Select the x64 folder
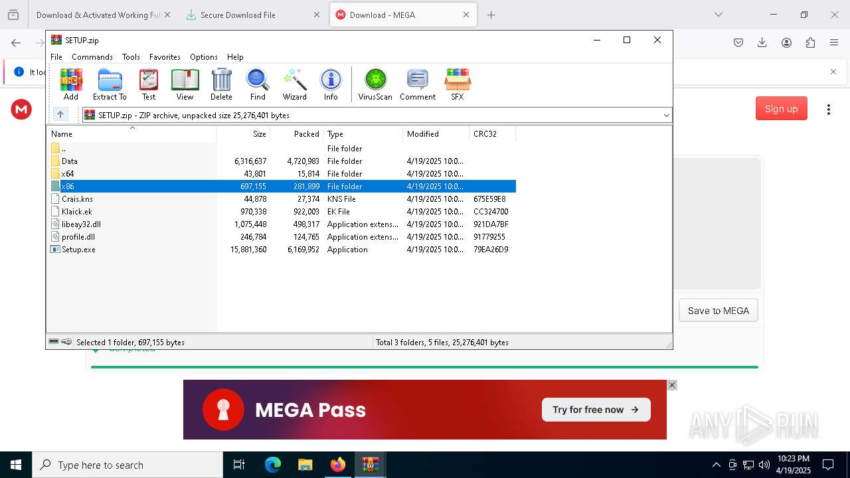Screen dimensions: 850x478 click(281, 174)
